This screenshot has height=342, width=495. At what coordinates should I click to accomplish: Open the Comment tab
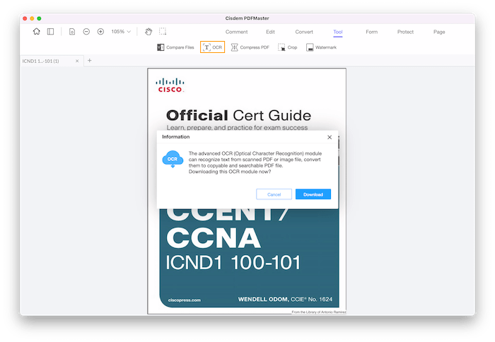pyautogui.click(x=236, y=32)
